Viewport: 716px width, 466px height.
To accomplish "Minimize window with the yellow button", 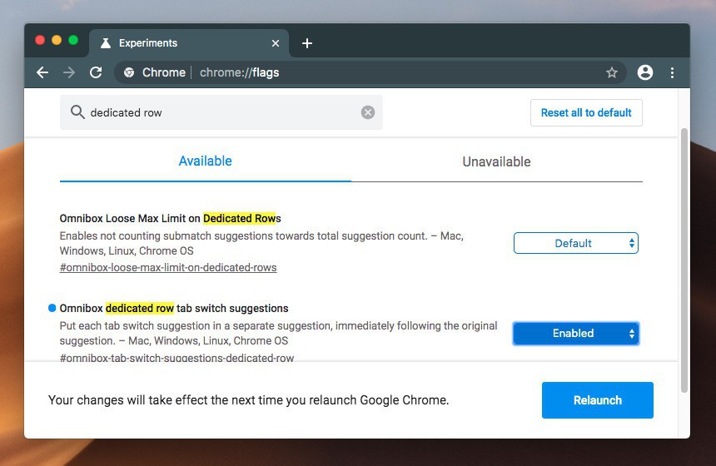I will coord(57,40).
